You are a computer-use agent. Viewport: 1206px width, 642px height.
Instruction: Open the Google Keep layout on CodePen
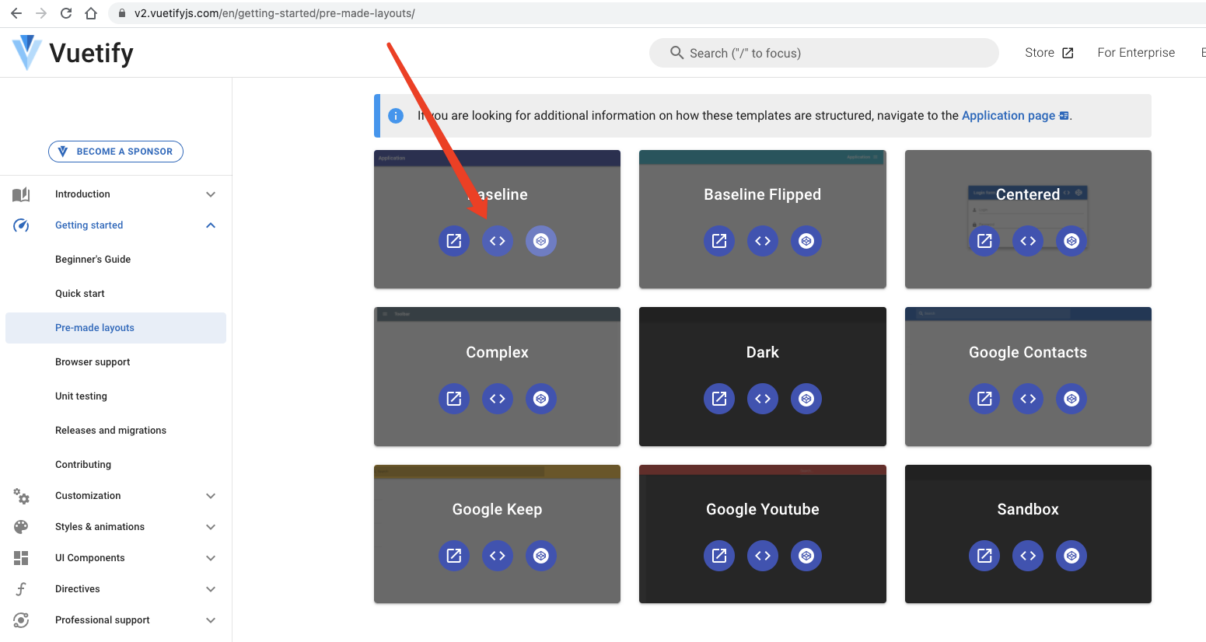click(541, 556)
